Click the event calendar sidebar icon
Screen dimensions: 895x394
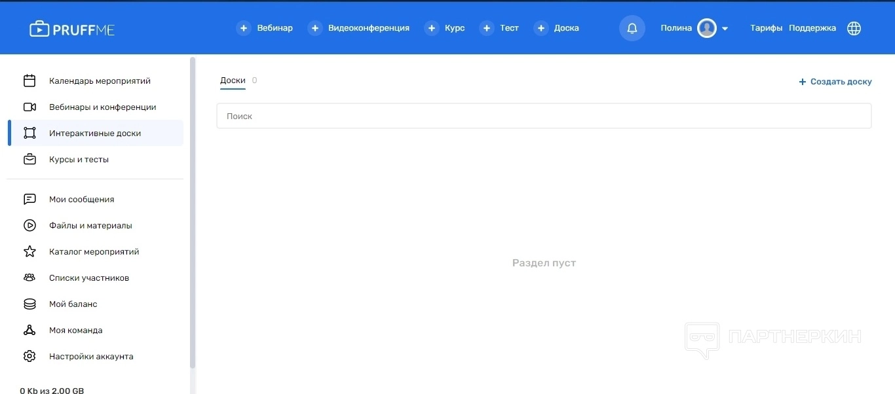tap(29, 81)
